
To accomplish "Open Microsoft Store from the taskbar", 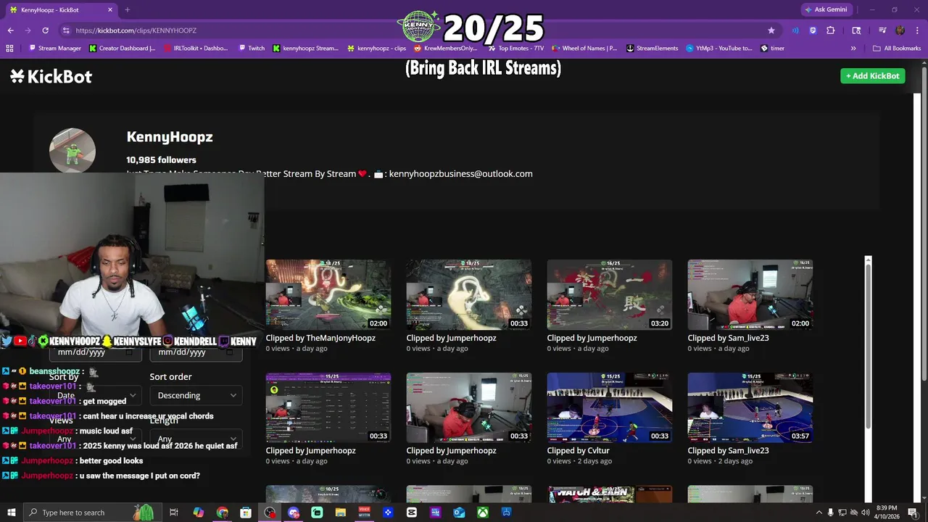I will pyautogui.click(x=246, y=513).
